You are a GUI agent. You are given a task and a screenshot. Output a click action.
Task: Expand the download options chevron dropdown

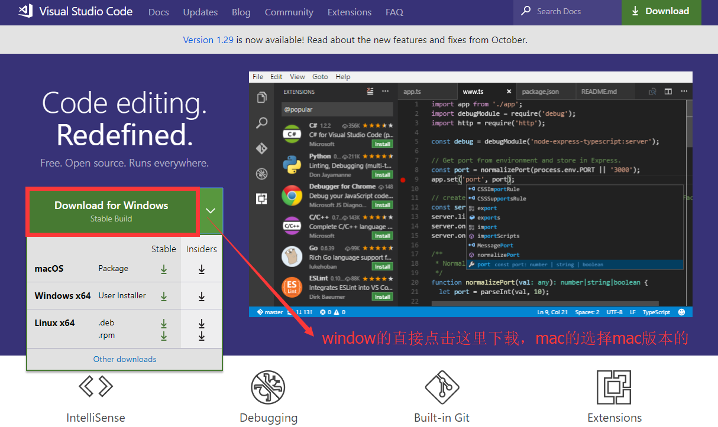tap(211, 210)
